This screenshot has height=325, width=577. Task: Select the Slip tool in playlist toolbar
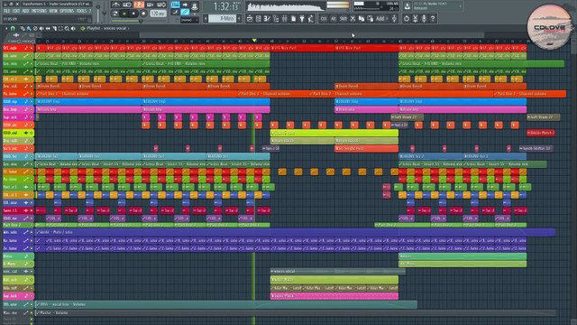48,28
